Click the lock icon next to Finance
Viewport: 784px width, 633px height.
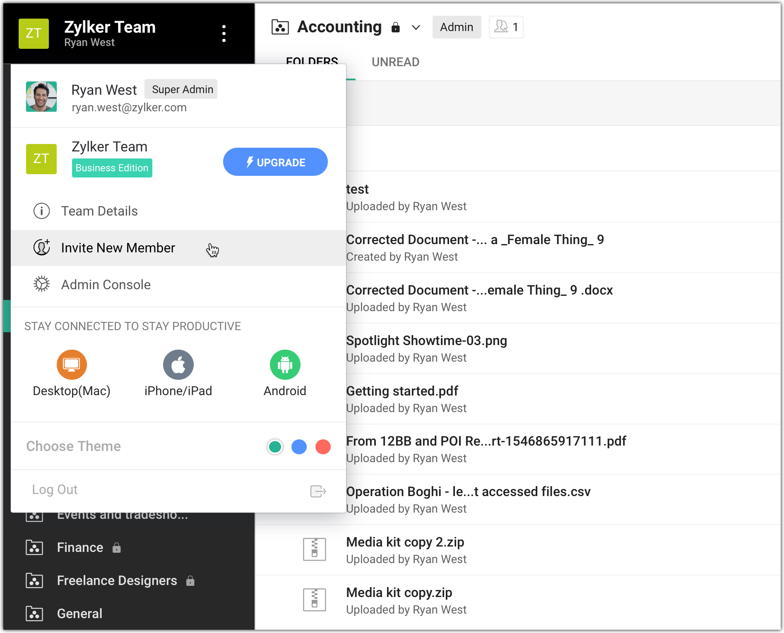[x=117, y=548]
